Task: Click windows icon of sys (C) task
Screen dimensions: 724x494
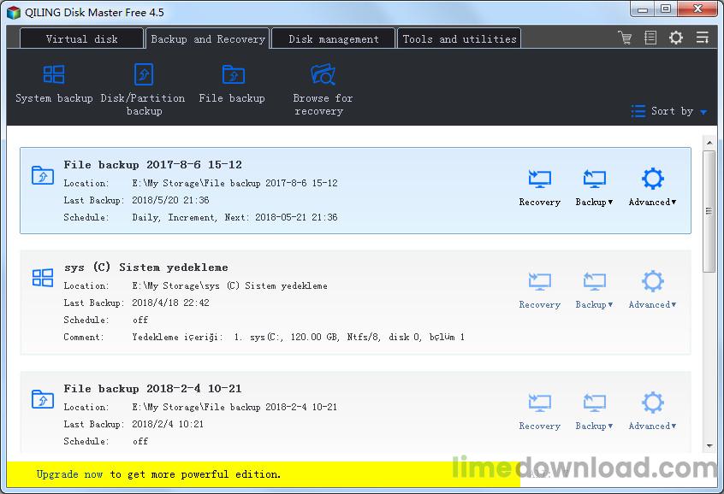Action: [43, 278]
